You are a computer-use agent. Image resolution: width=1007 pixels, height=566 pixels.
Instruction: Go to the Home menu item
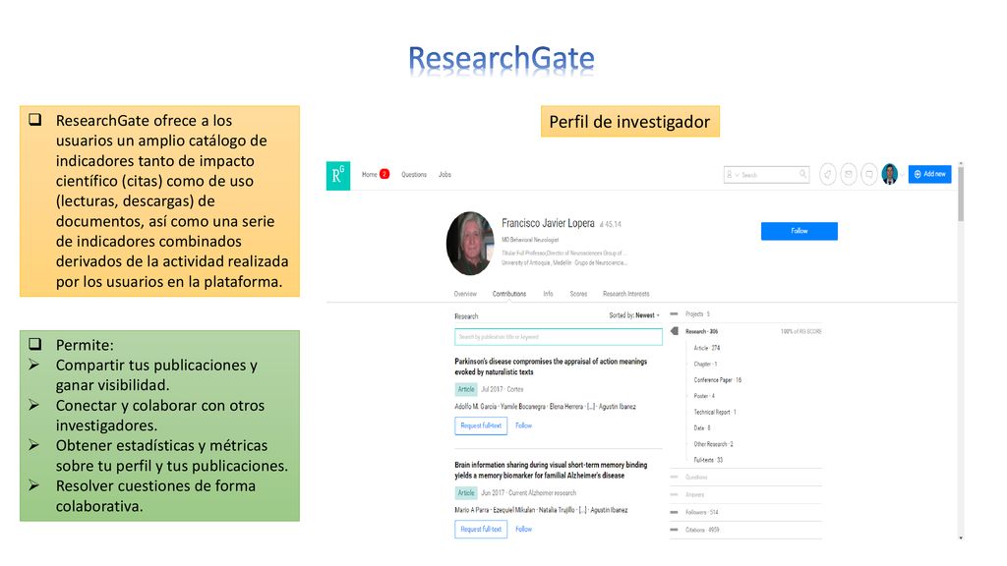pos(370,175)
